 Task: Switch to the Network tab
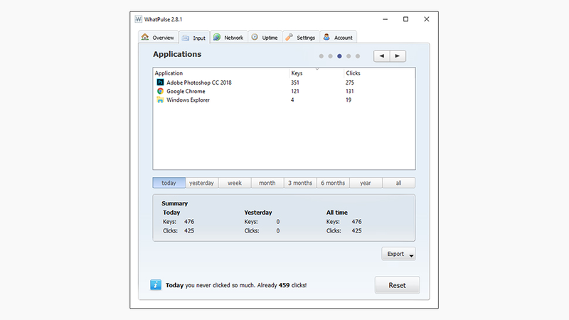tap(228, 38)
